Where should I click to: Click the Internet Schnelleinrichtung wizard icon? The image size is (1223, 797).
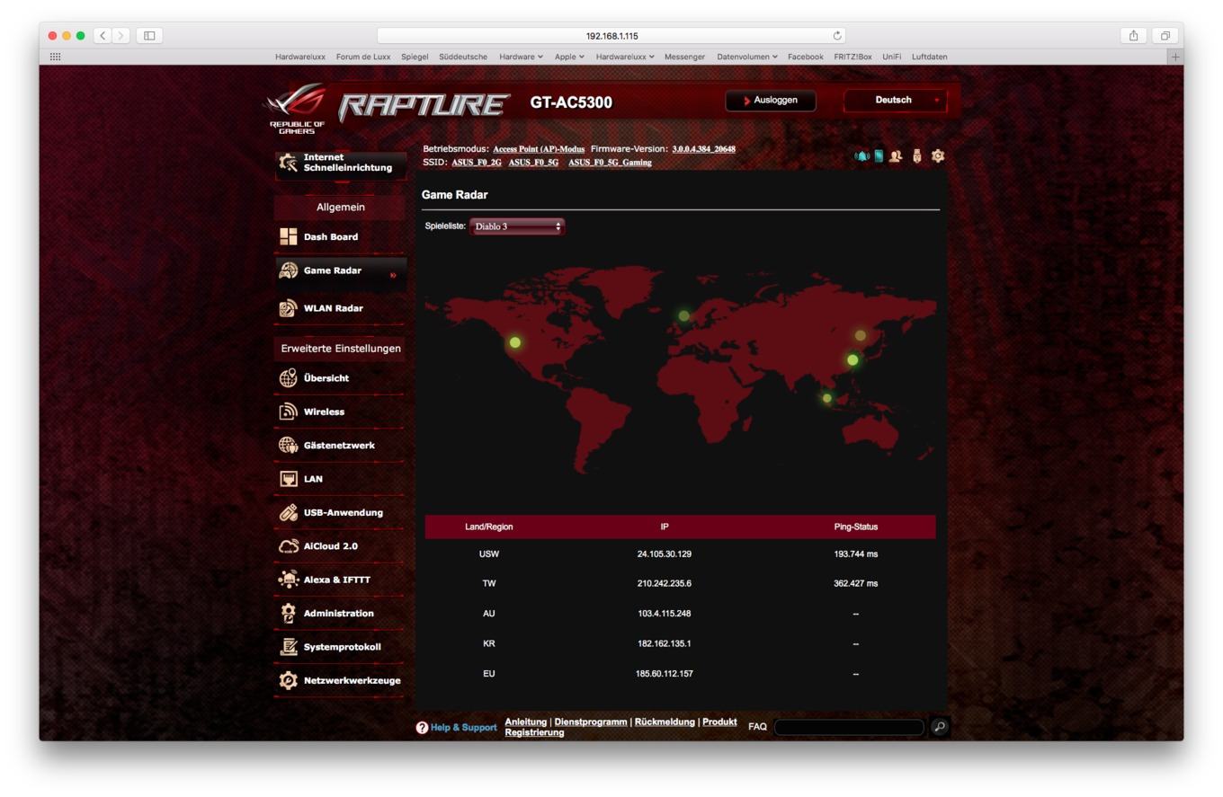(x=288, y=163)
